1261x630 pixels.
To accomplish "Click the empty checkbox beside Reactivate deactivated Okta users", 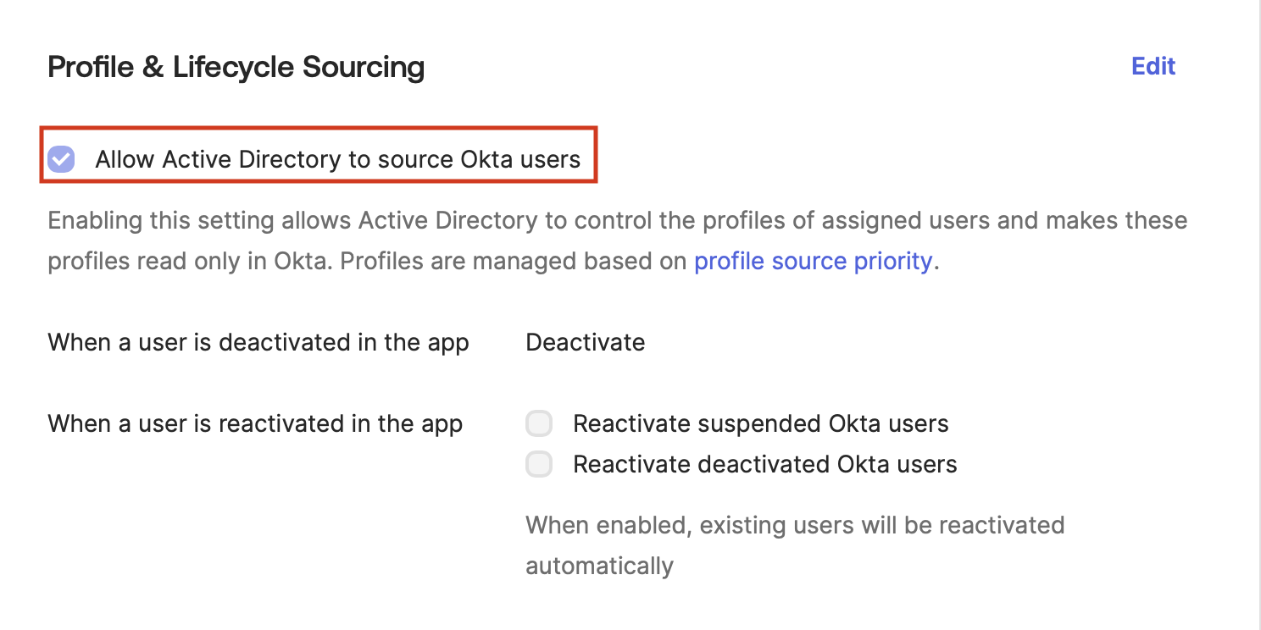I will pyautogui.click(x=539, y=464).
